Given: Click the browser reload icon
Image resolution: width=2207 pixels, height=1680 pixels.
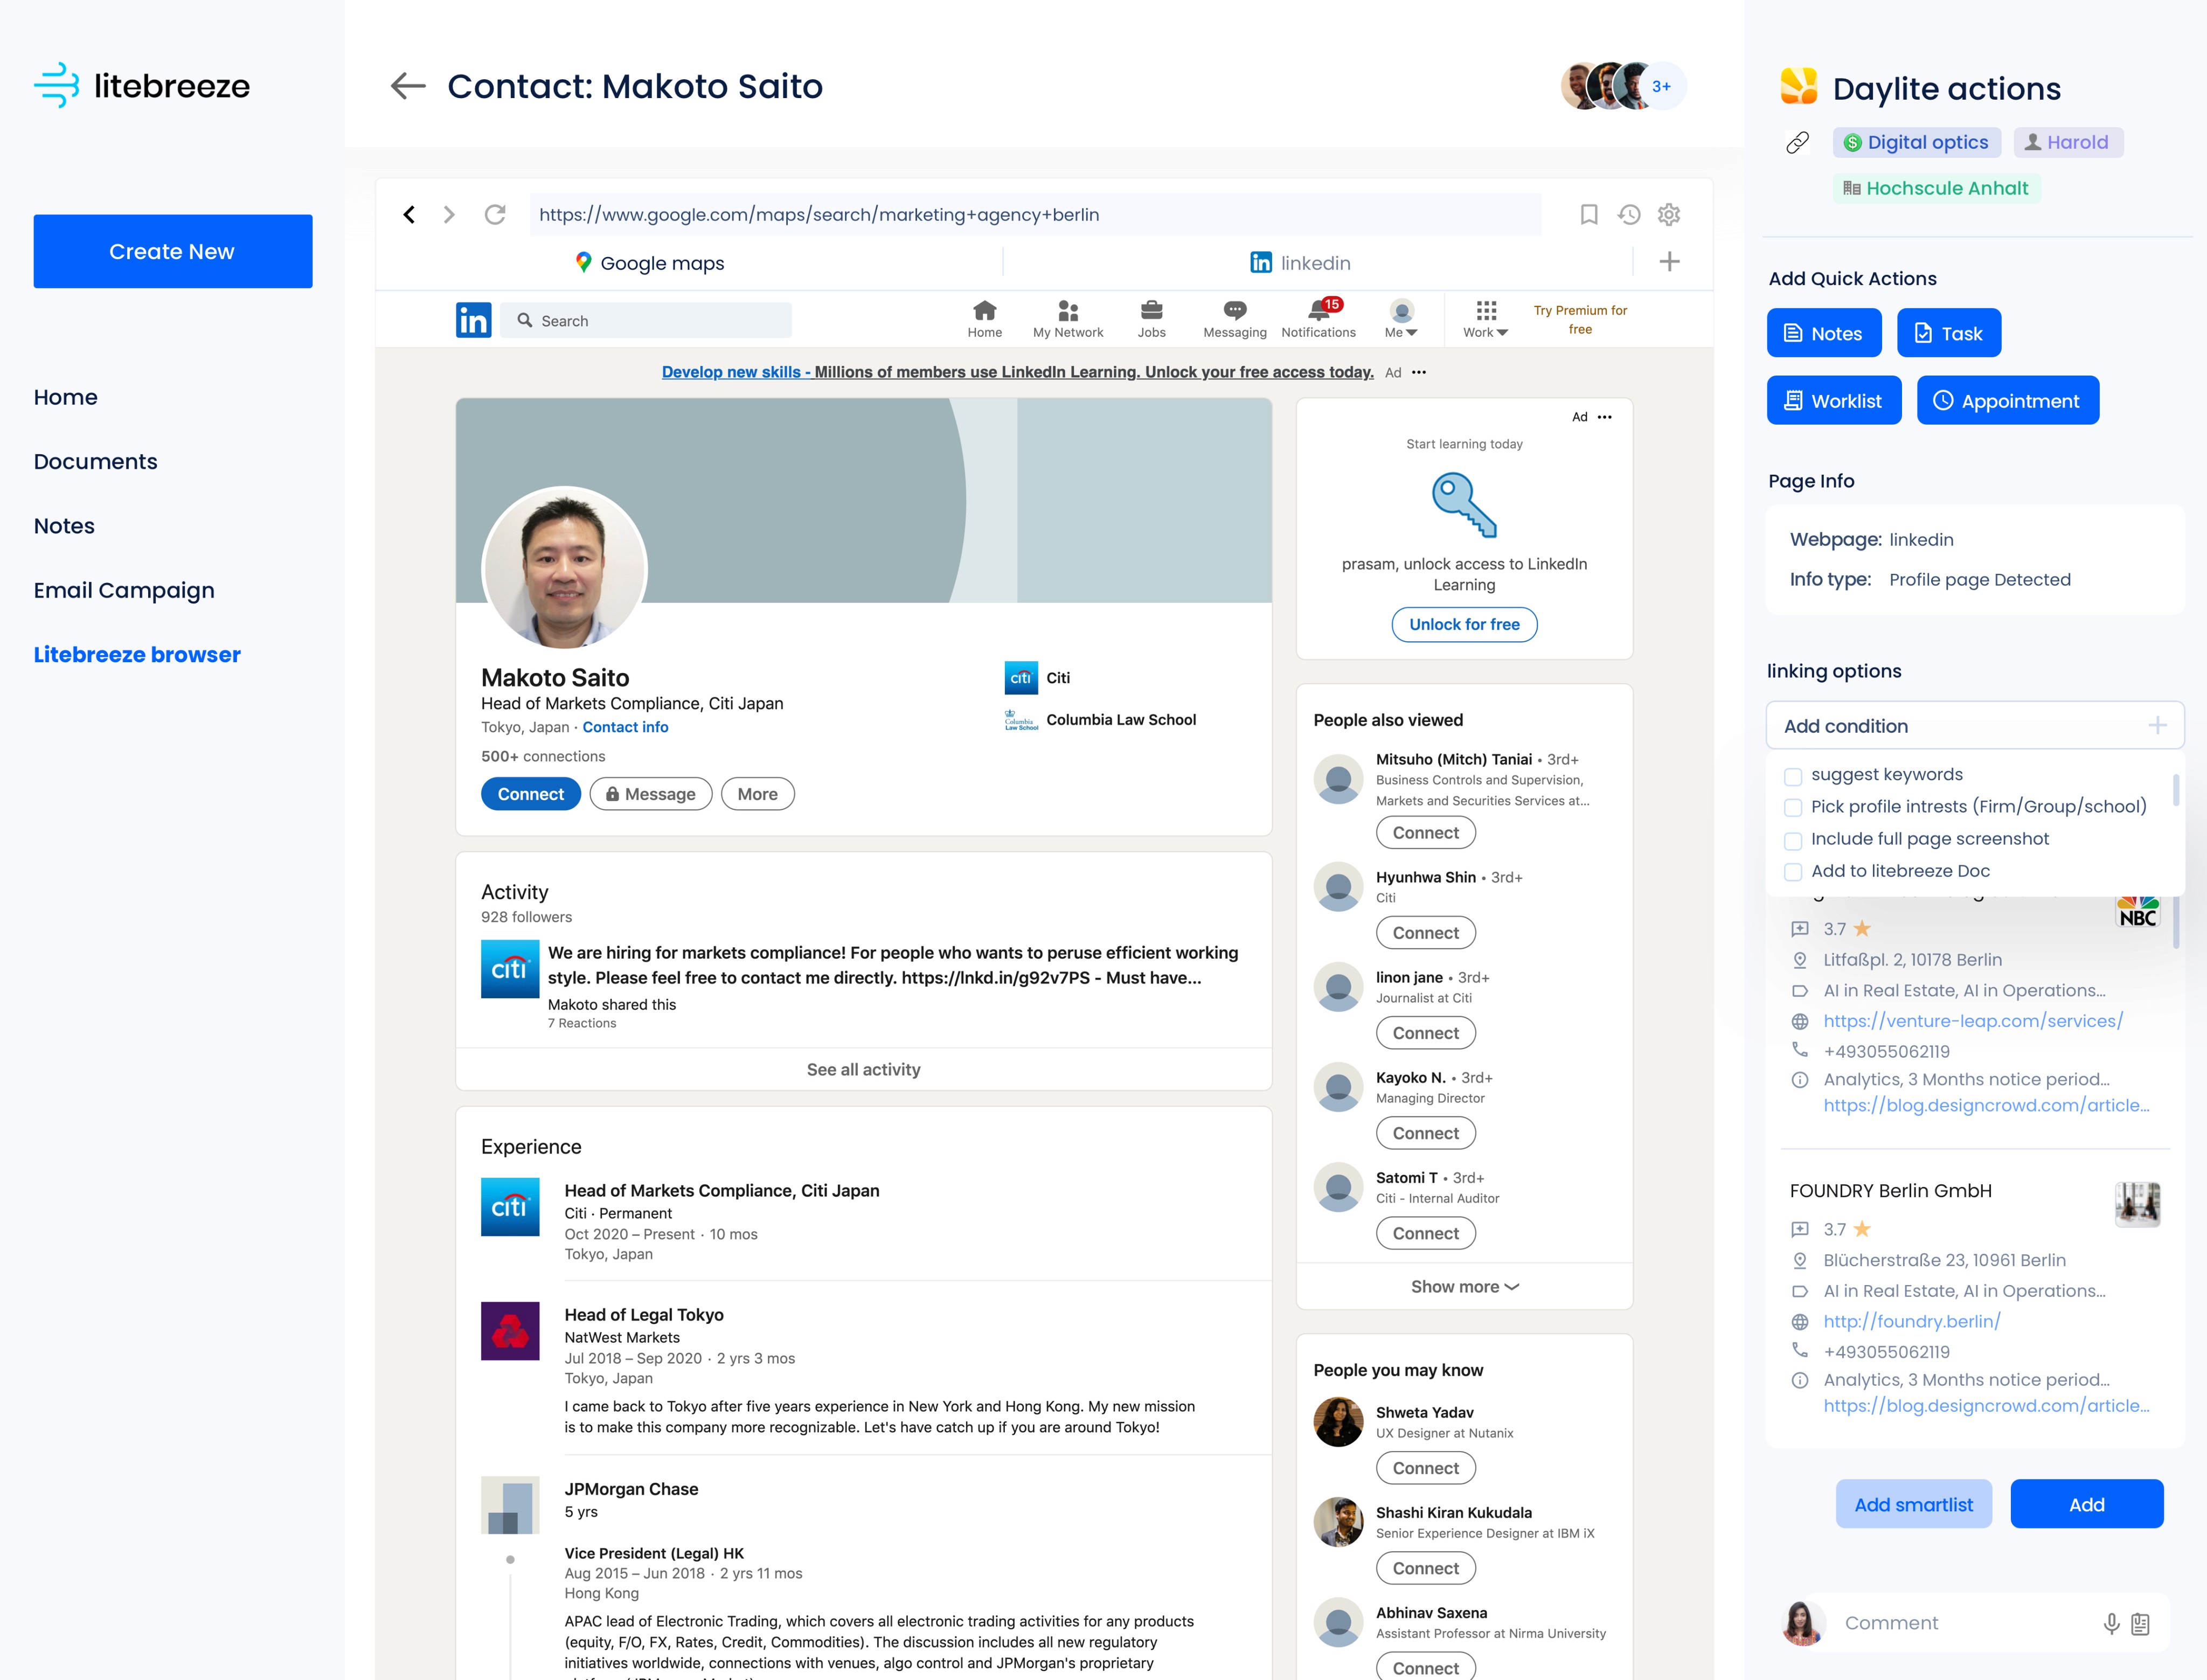Looking at the screenshot, I should click(x=495, y=215).
